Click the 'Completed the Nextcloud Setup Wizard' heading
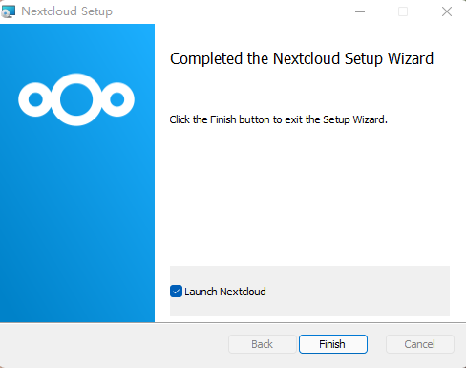 pos(302,59)
